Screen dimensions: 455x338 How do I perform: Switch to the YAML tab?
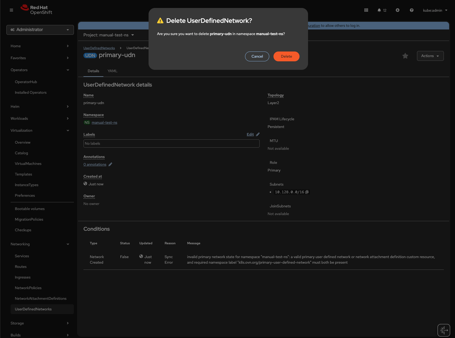point(112,71)
